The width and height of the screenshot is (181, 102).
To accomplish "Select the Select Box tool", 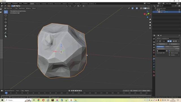I will 6,12.
